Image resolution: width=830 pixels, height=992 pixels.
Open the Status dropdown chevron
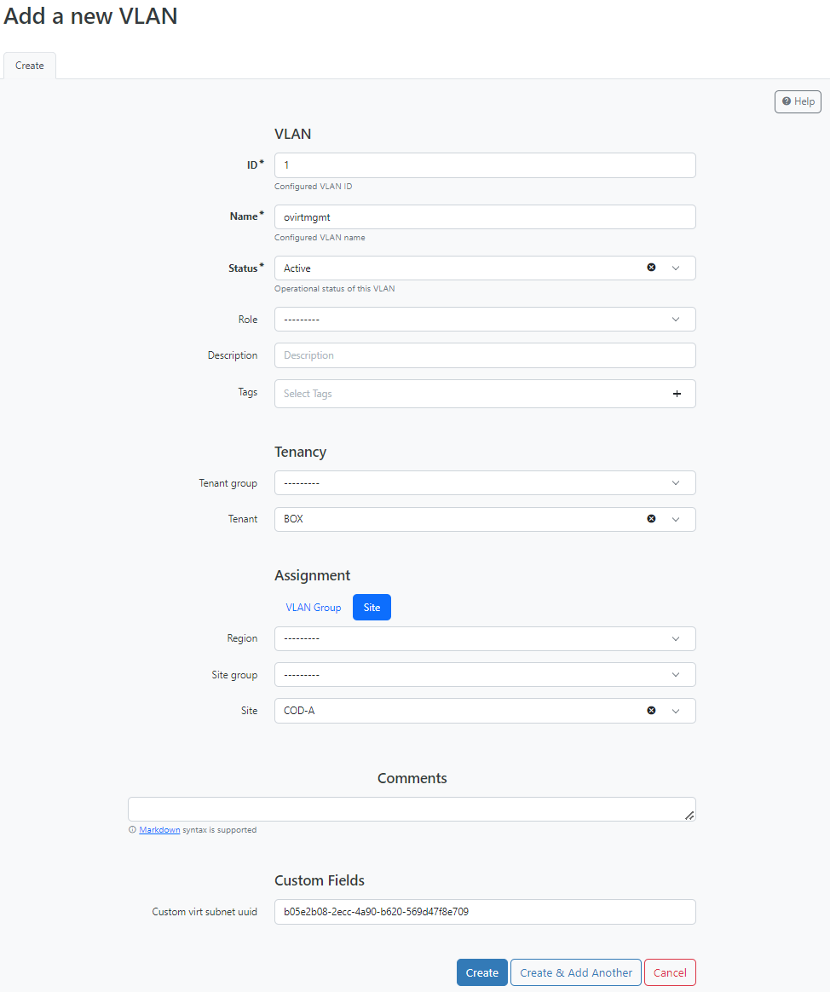pyautogui.click(x=676, y=268)
